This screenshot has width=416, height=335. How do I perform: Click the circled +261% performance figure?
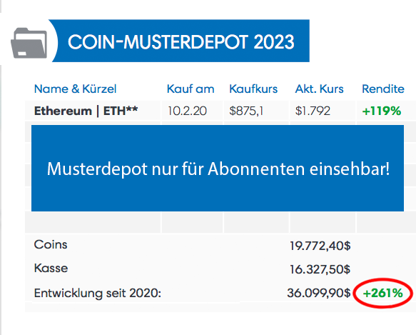[383, 294]
